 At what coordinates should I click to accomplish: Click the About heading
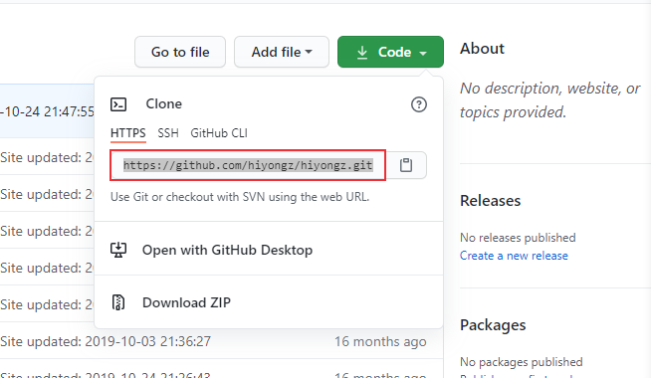click(x=482, y=49)
